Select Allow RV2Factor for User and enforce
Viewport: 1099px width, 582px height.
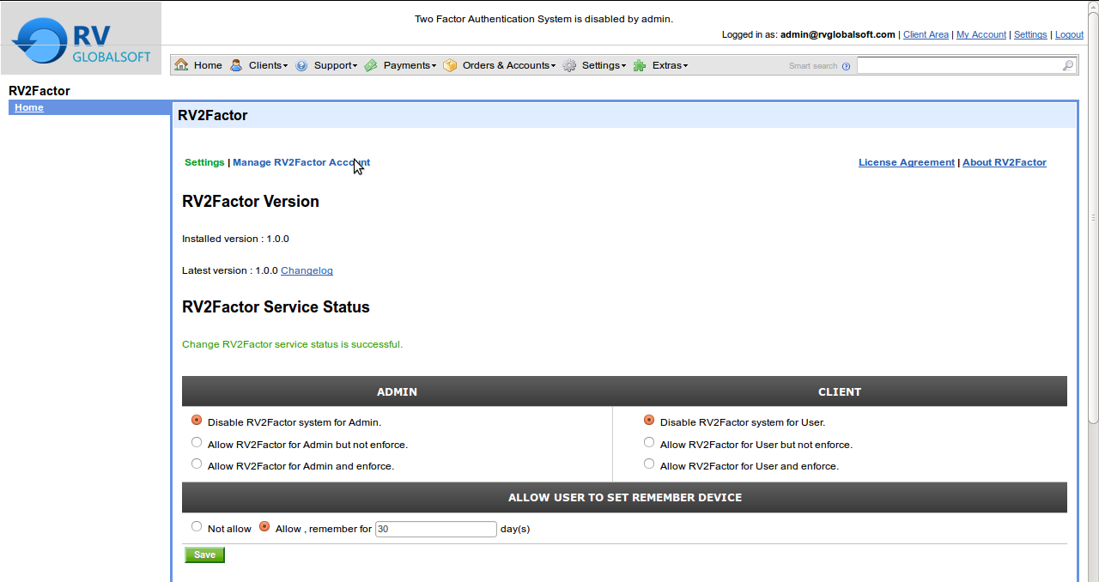point(649,464)
